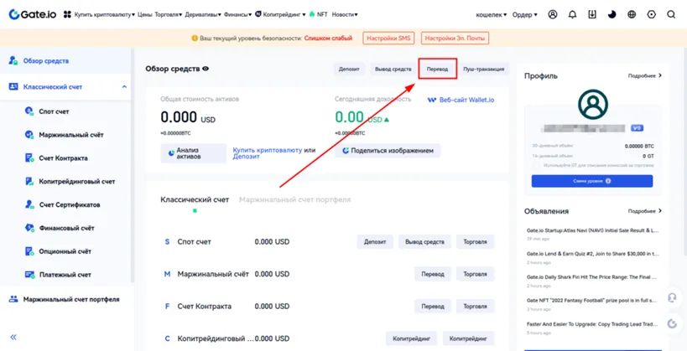Open the Купить криптовалюту link

tap(267, 150)
